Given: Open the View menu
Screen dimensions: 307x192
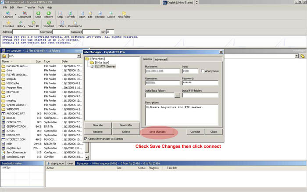Looking at the screenshot, I should [20, 7].
